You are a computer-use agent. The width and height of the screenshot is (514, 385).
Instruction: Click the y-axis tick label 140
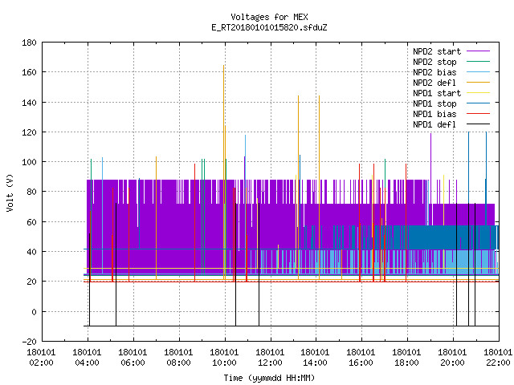tap(29, 103)
